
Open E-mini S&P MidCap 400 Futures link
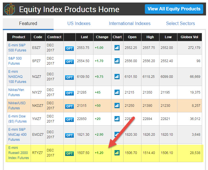point(17,135)
